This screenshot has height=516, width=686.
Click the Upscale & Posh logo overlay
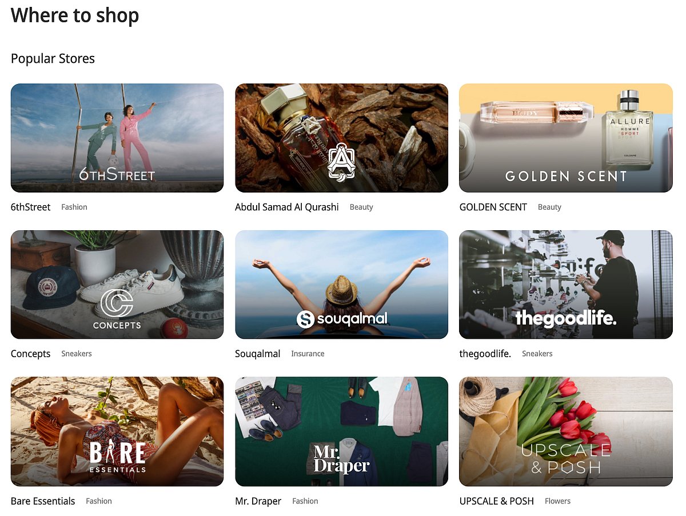(566, 458)
